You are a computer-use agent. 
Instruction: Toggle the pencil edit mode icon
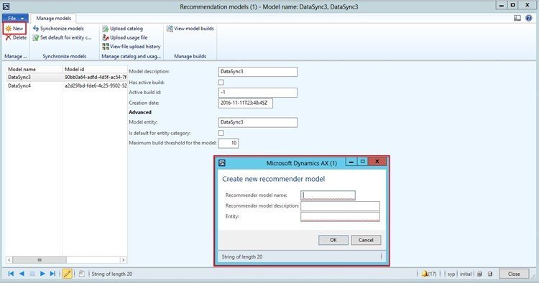[68, 274]
